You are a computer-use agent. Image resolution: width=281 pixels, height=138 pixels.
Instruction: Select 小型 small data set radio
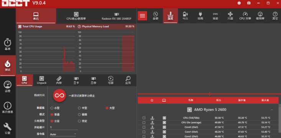[x=52, y=108]
